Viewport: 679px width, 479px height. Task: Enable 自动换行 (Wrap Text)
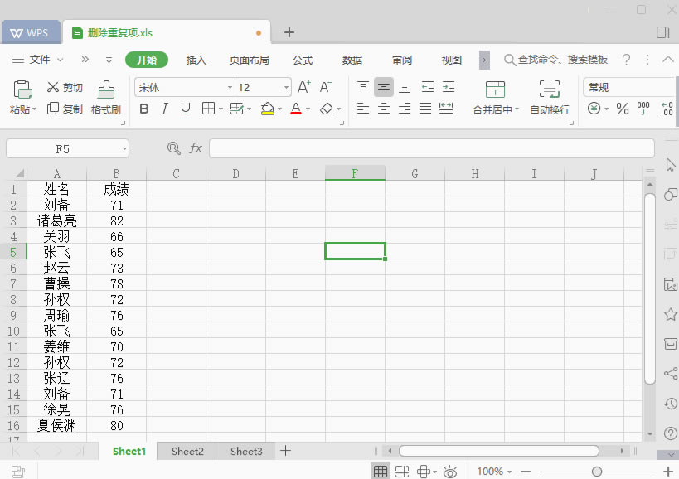(549, 97)
